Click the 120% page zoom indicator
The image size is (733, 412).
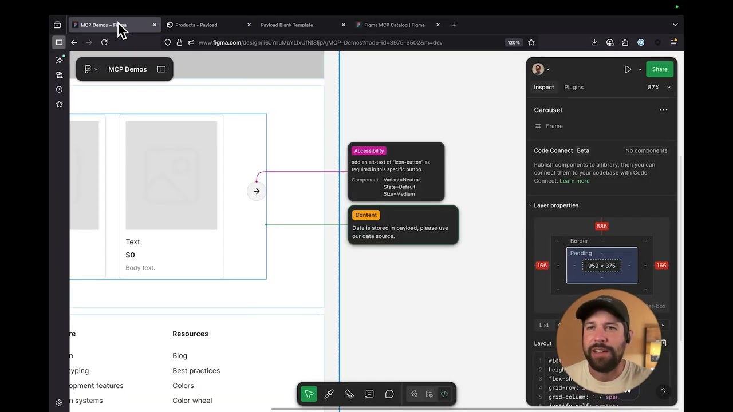click(x=514, y=42)
